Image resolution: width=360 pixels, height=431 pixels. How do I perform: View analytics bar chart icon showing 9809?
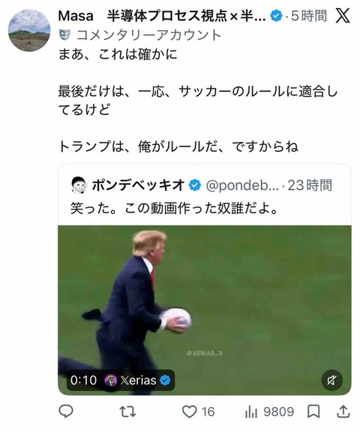[251, 411]
